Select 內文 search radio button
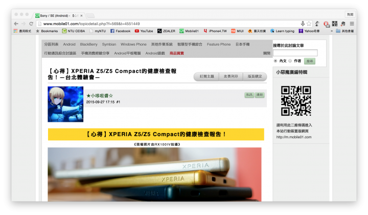The width and height of the screenshot is (368, 215). [275, 61]
